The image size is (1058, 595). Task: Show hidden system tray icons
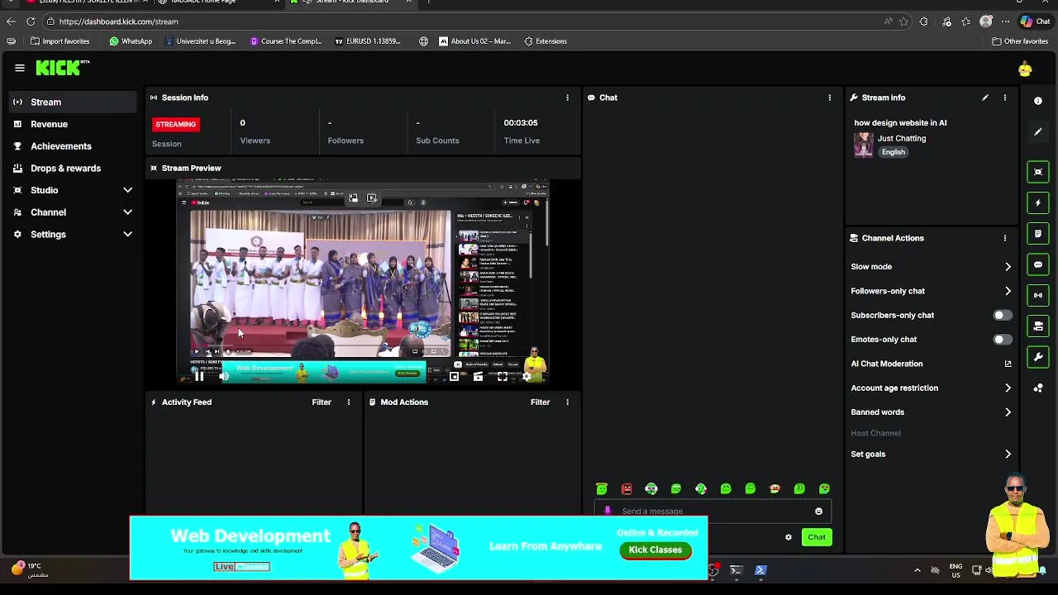[917, 570]
